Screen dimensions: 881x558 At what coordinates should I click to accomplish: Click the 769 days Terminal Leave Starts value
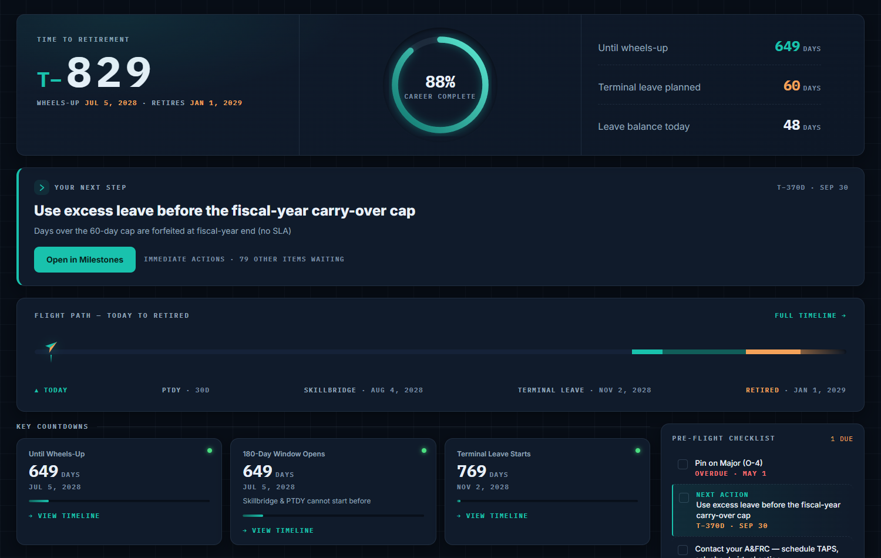click(x=482, y=472)
